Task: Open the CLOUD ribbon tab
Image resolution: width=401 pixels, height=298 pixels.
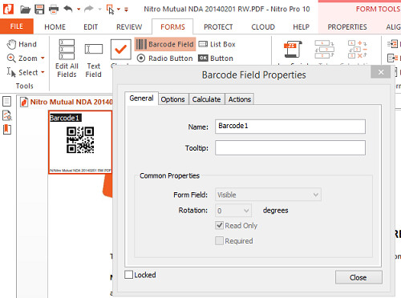Action: [x=263, y=27]
